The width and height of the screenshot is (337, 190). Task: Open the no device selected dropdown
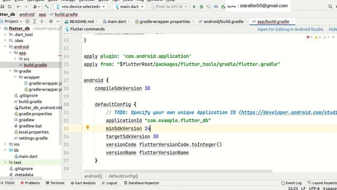coord(81,7)
